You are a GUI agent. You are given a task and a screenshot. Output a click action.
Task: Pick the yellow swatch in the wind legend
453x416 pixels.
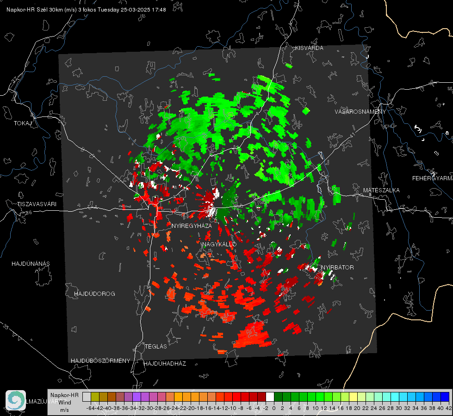[x=353, y=397]
